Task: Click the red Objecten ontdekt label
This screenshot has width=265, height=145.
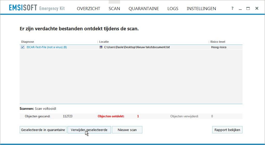Action: pyautogui.click(x=111, y=116)
